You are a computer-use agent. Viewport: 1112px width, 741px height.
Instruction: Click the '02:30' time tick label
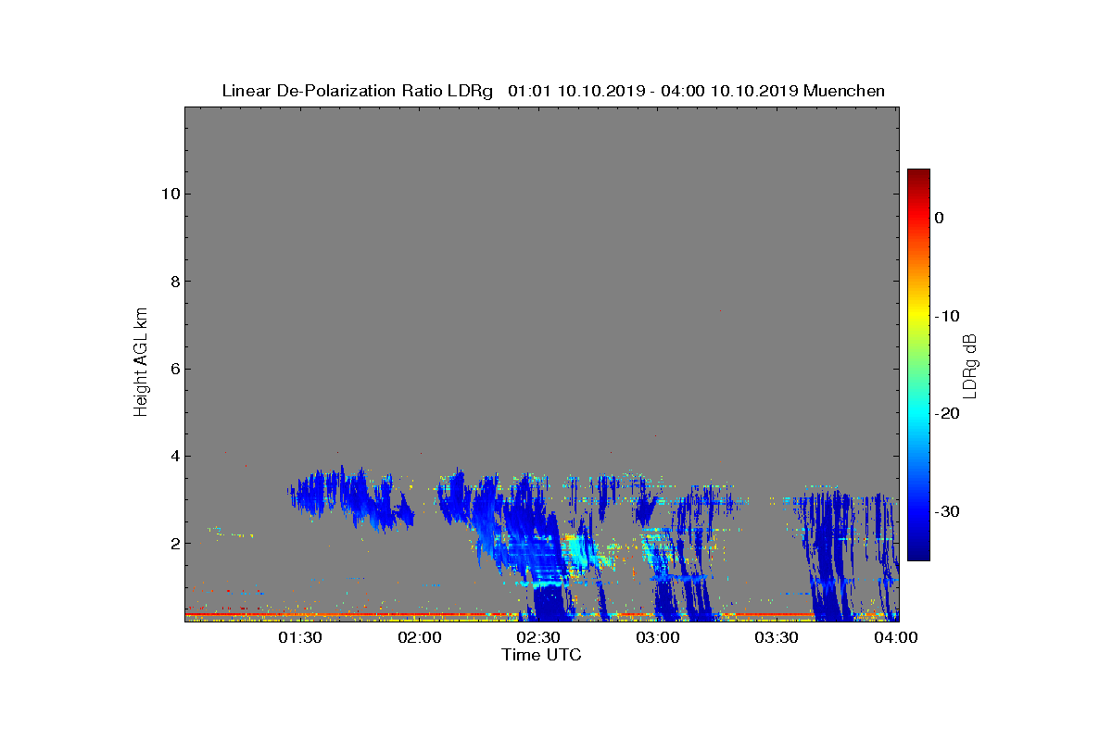tap(538, 637)
